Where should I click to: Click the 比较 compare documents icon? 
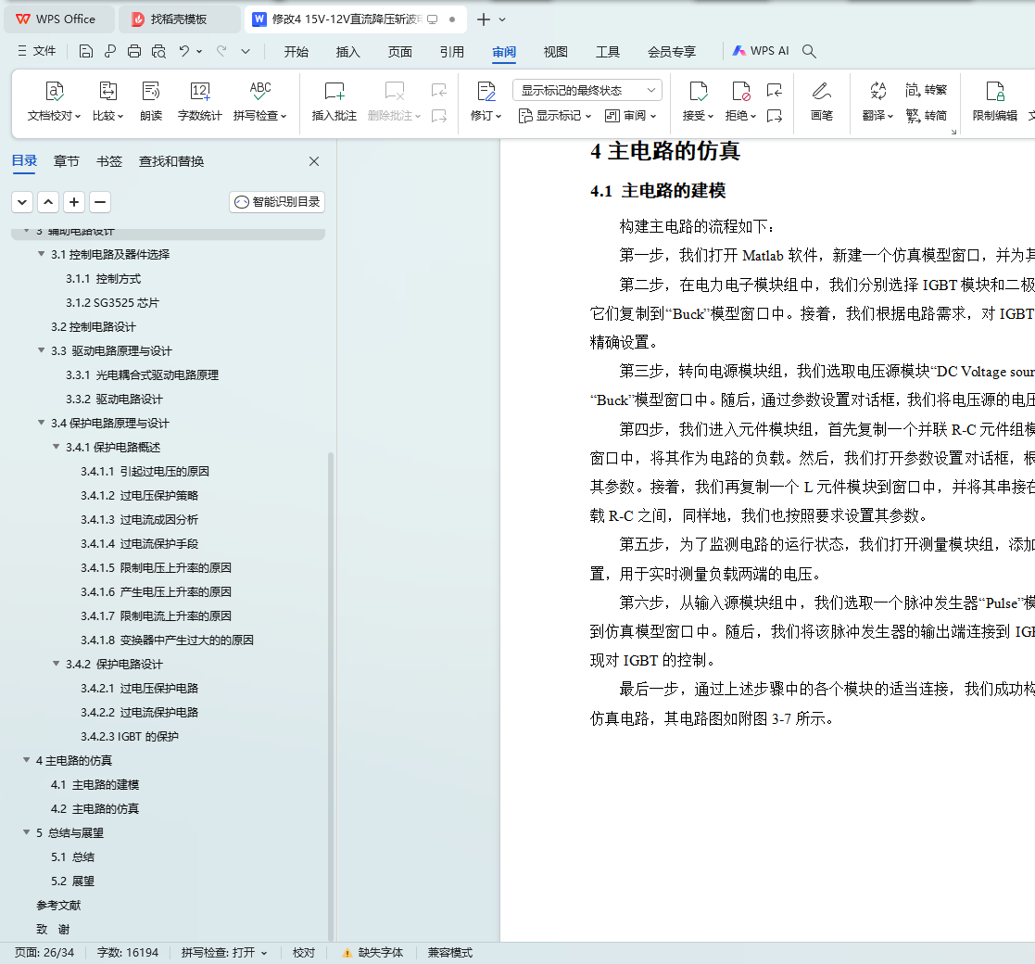107,91
